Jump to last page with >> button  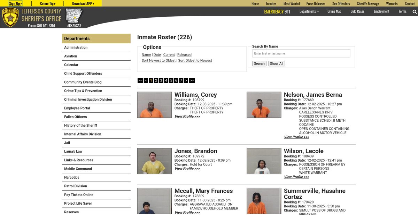pos(192,80)
